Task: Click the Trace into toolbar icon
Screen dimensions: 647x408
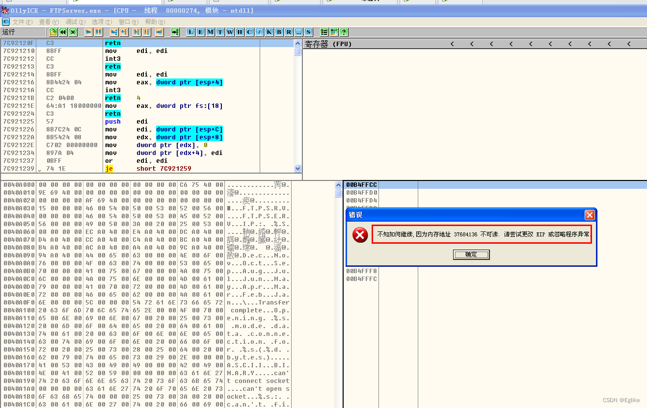Action: point(137,32)
